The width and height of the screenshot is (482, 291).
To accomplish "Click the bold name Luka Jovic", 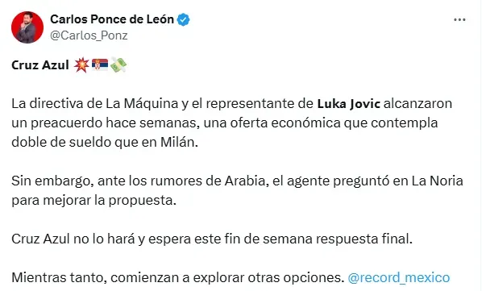I will [348, 104].
